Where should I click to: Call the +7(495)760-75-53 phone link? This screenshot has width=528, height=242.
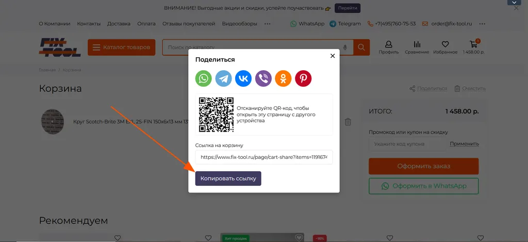392,24
